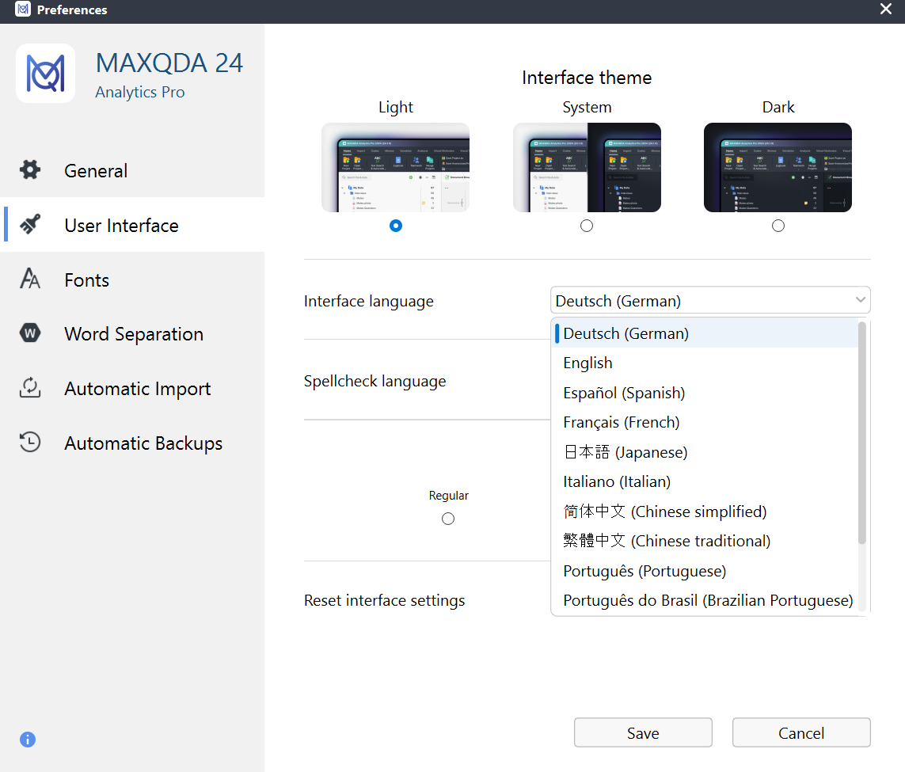Screen dimensions: 905x772
Task: Close the Preferences window
Action: point(886,10)
